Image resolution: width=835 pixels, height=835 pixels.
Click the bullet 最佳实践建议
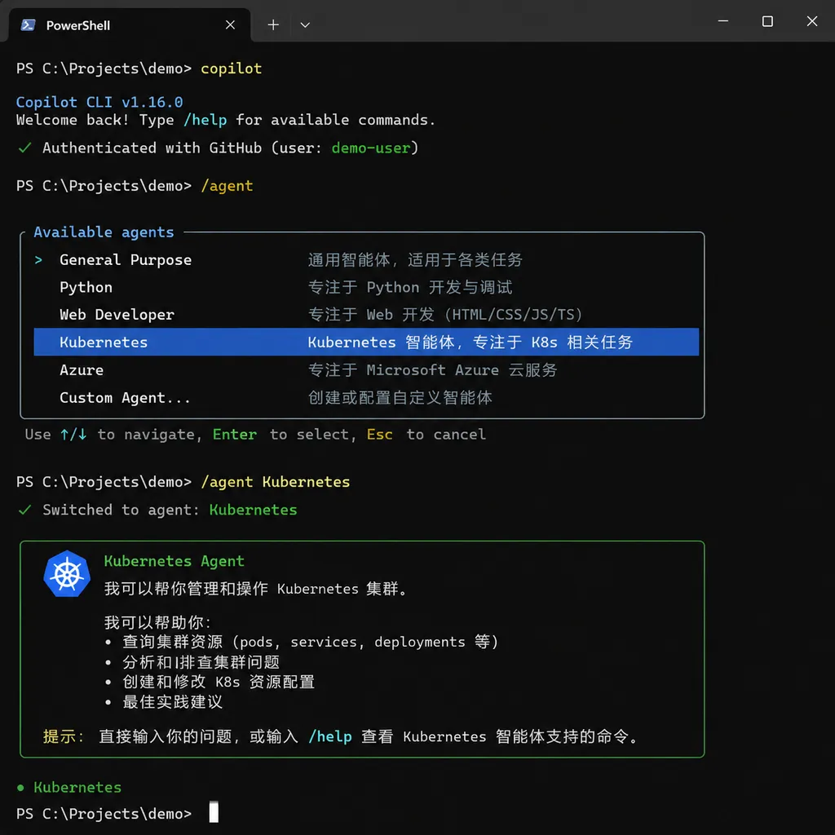(x=173, y=702)
